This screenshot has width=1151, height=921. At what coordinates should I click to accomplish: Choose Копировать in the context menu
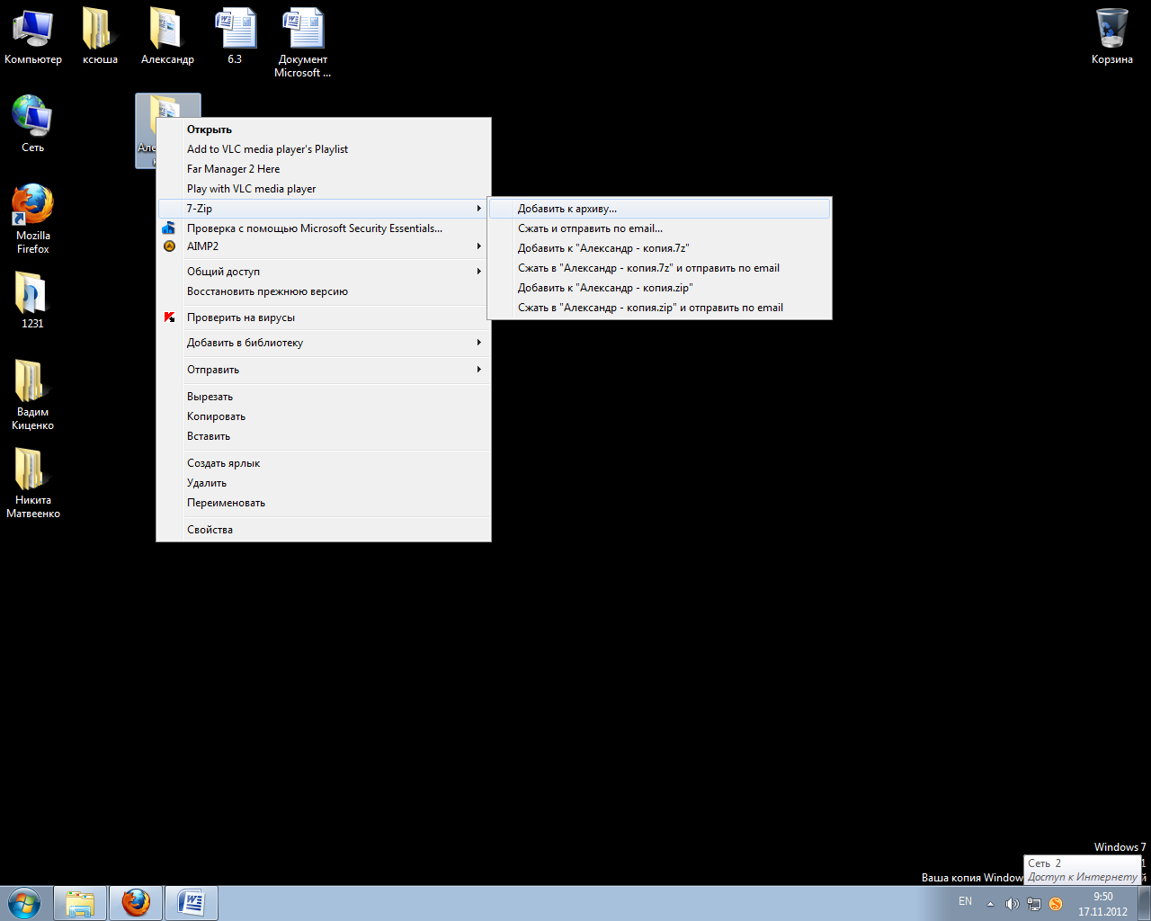point(324,416)
